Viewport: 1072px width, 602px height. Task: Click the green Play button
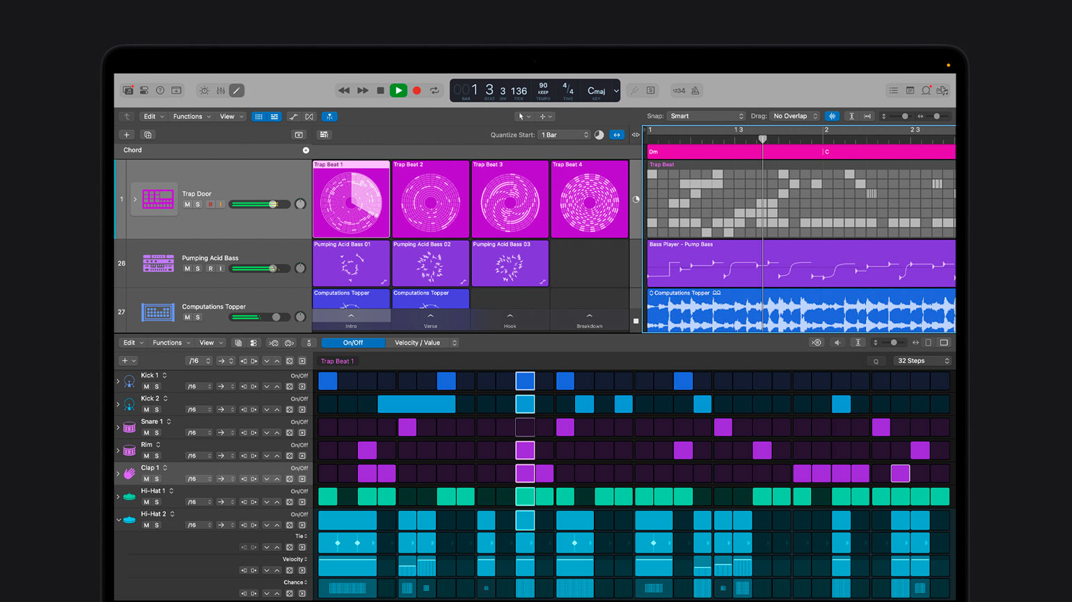point(398,90)
